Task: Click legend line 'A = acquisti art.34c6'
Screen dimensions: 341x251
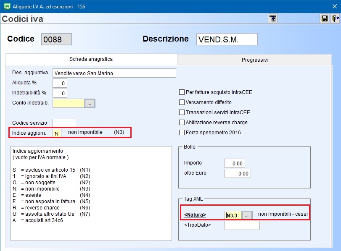Action: coord(38,220)
